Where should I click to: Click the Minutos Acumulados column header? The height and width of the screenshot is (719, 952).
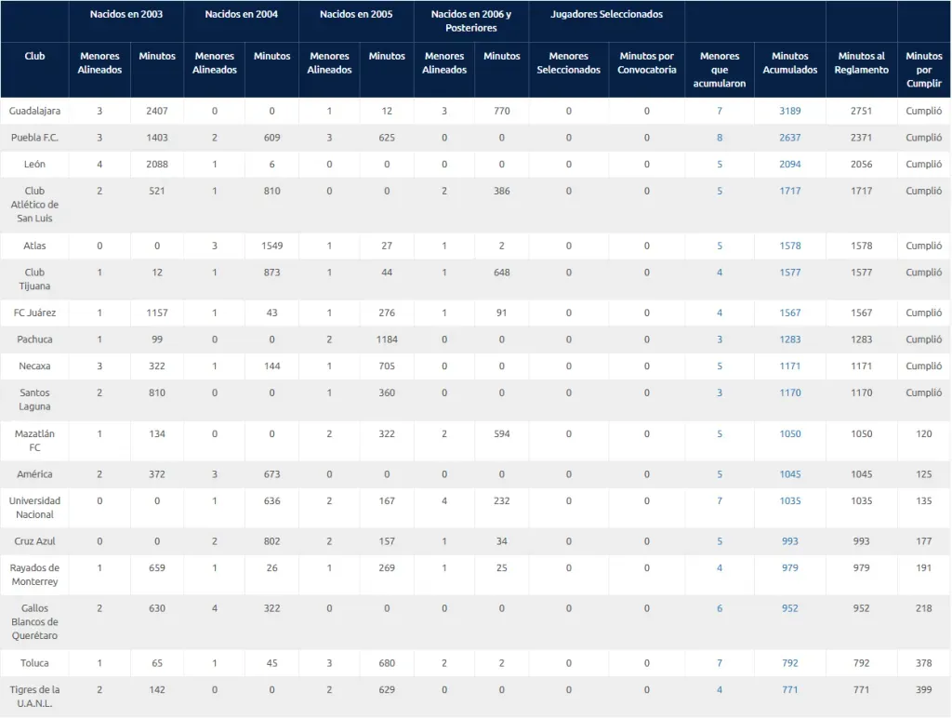789,63
